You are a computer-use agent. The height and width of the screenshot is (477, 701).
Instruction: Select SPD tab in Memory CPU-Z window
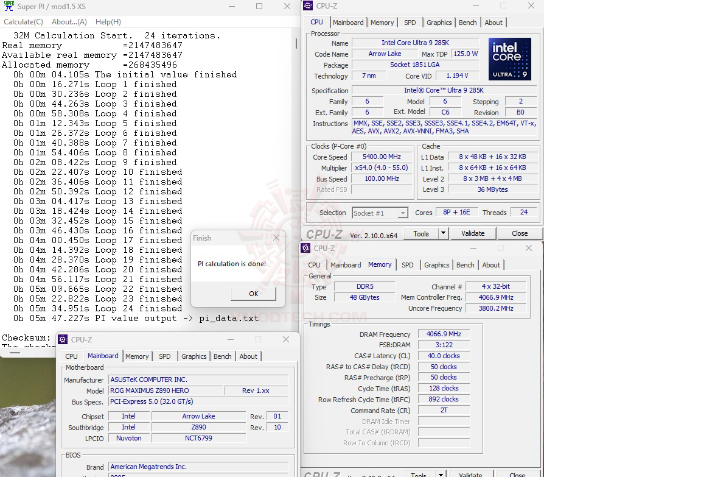pos(407,265)
